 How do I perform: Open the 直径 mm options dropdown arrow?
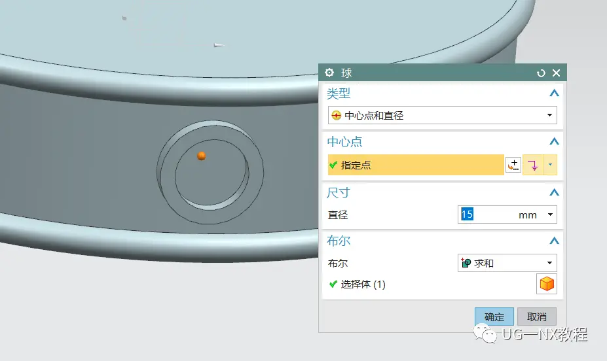pos(550,215)
